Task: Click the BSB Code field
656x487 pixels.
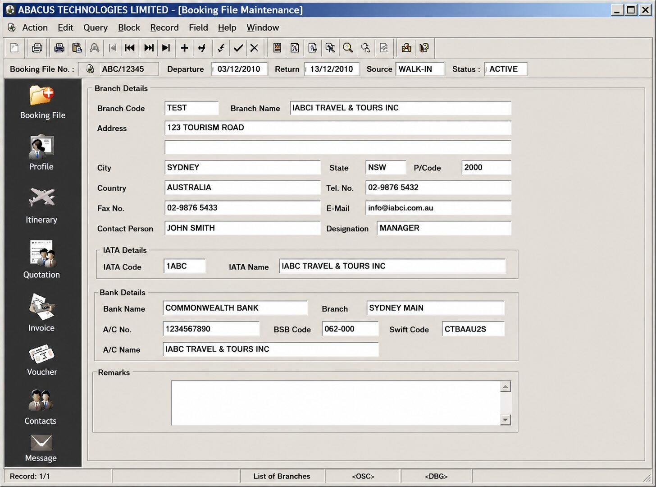Action: click(x=350, y=329)
